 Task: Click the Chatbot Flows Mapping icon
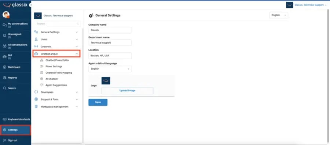[x=42, y=73]
